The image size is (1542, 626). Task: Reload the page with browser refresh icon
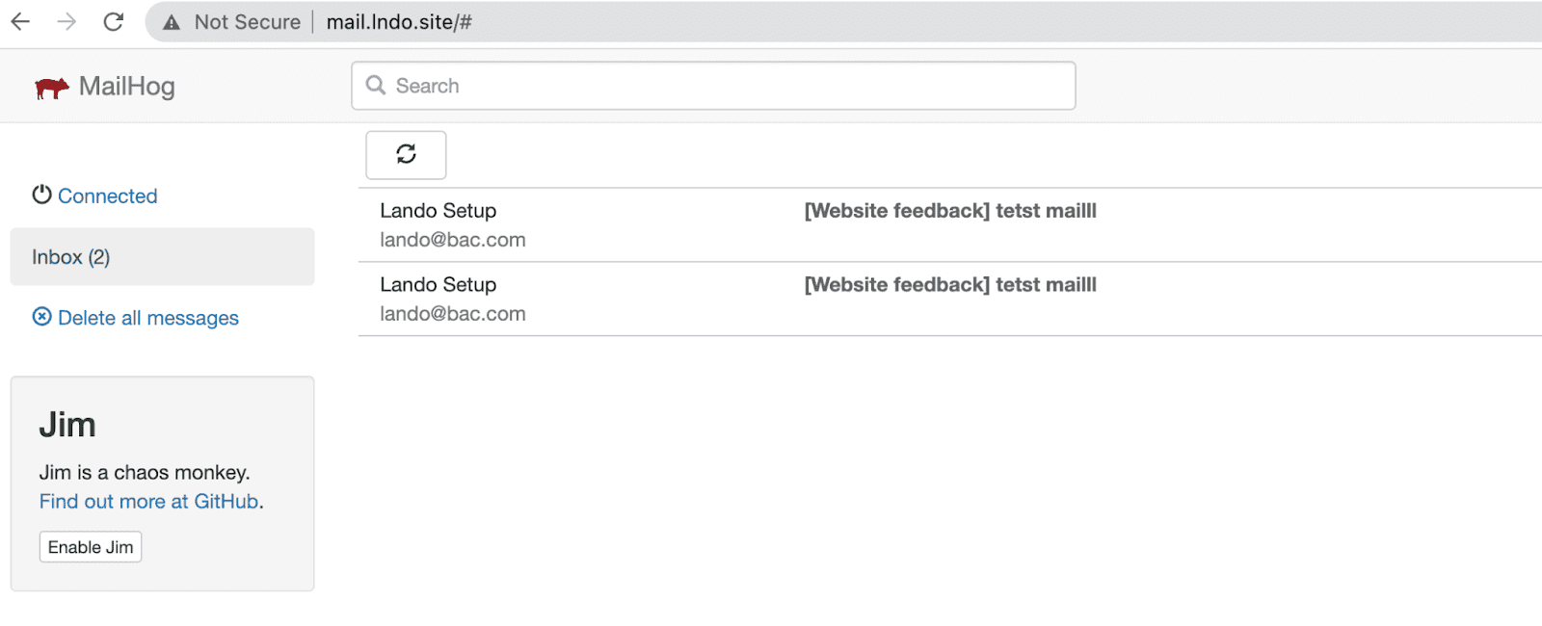(114, 22)
